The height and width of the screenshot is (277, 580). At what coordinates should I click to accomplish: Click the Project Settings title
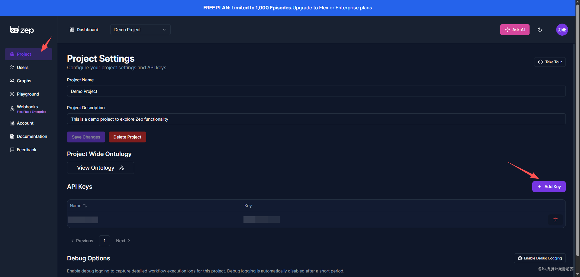(x=101, y=58)
